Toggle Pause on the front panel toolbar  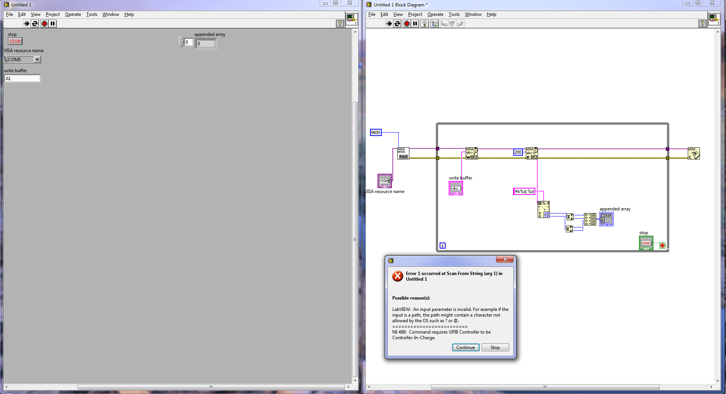(x=53, y=23)
